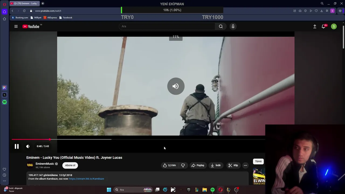This screenshot has height=194, width=345.
Task: Click the YouTube search magnifier button
Action: tap(221, 26)
